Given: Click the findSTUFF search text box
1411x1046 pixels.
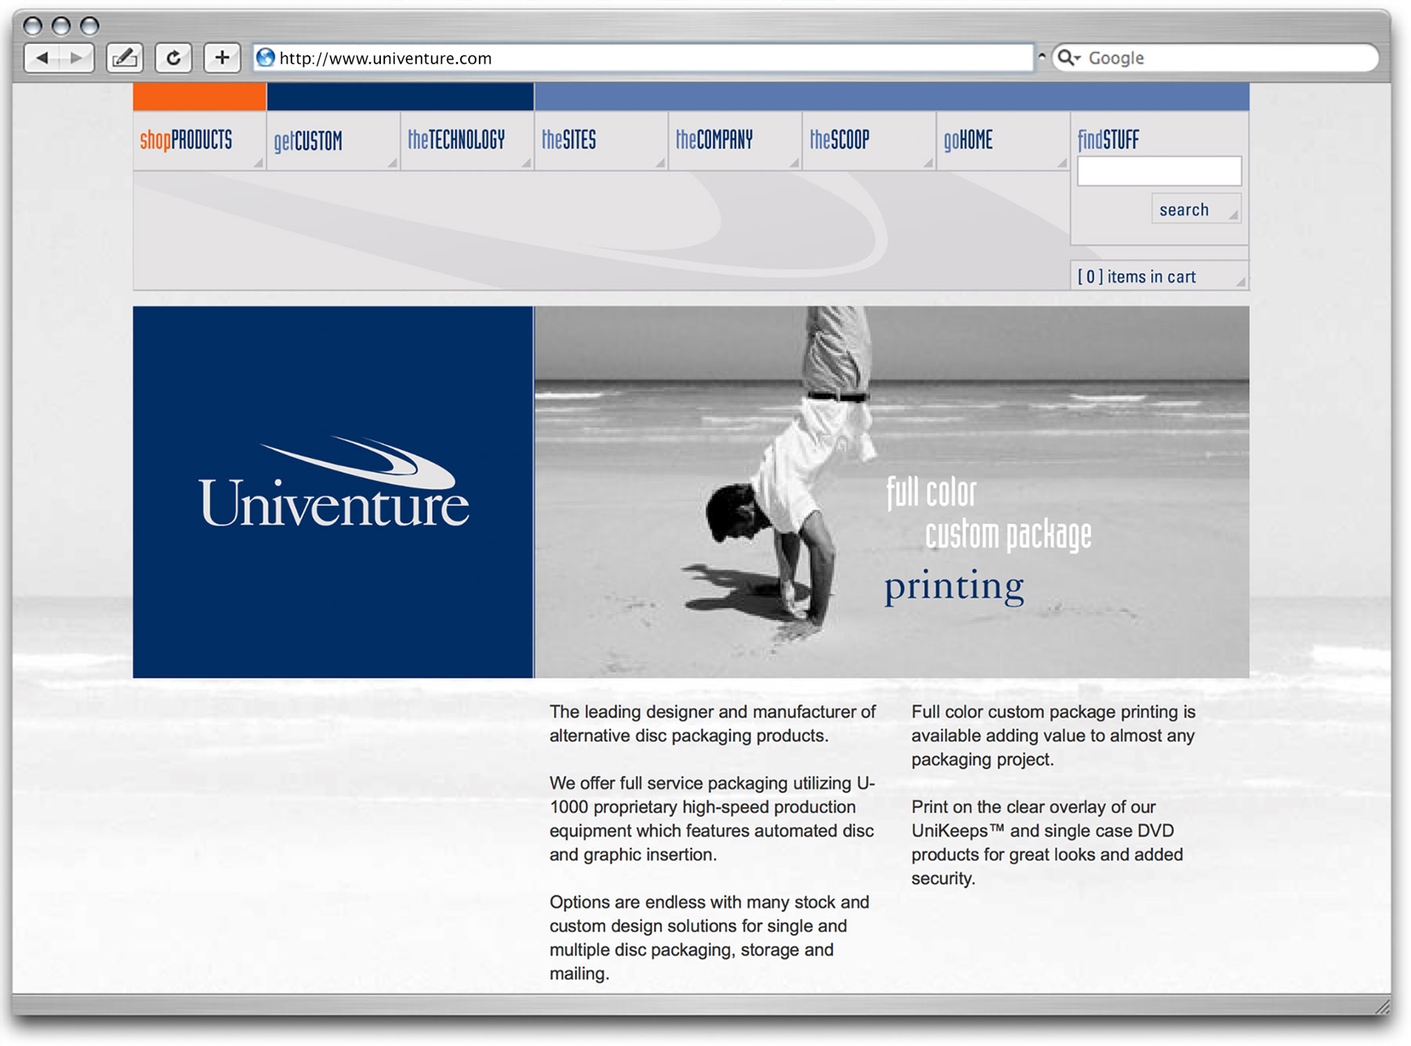Looking at the screenshot, I should coord(1159,171).
